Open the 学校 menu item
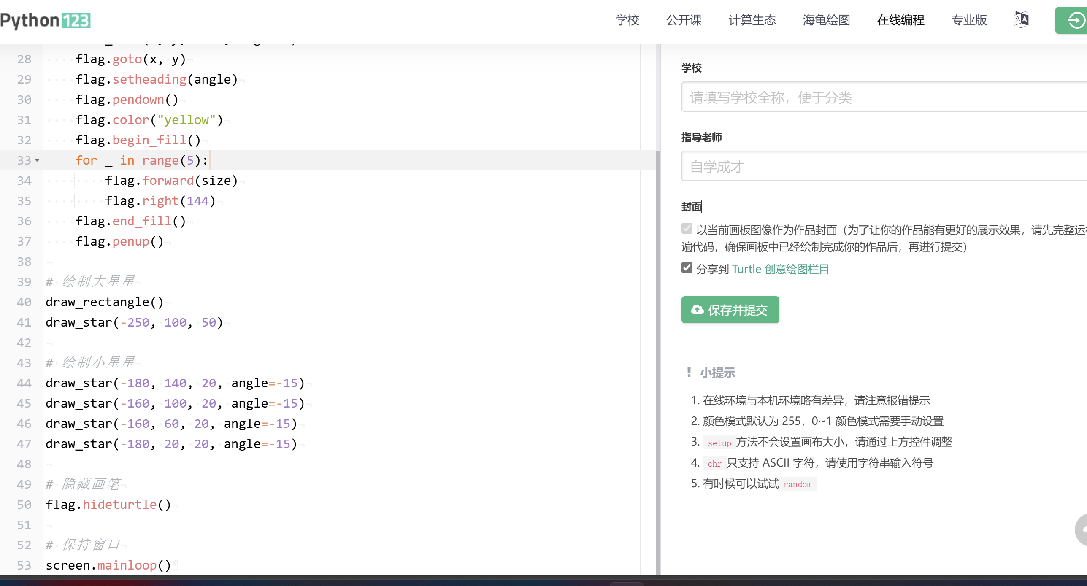1087x586 pixels. coord(627,20)
